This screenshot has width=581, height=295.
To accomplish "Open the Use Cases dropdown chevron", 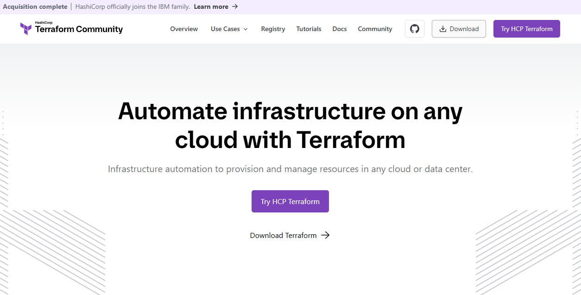I will click(245, 29).
